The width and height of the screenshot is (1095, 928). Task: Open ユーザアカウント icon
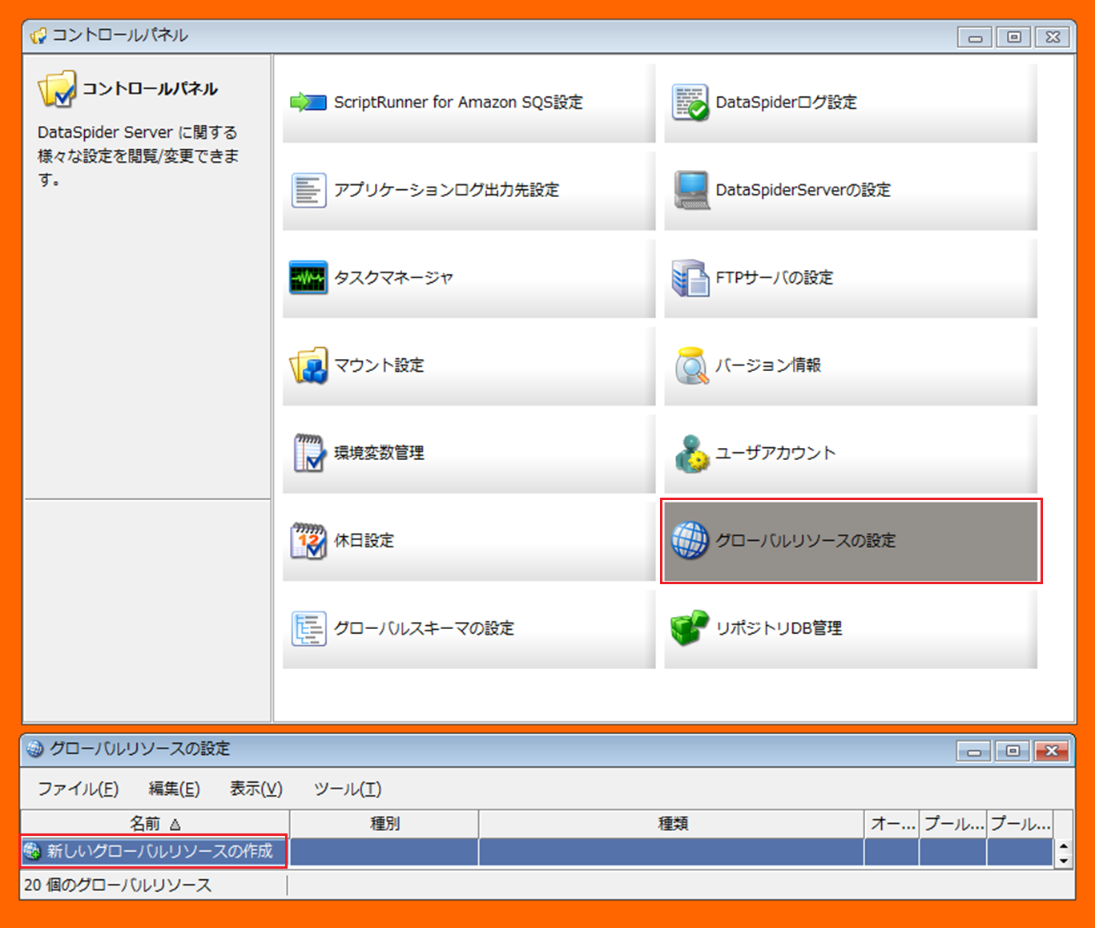point(691,453)
